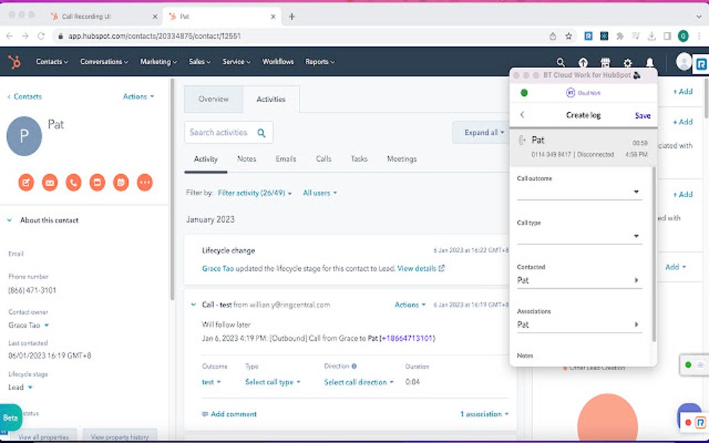This screenshot has height=443, width=709.
Task: Click Save in the Create log panel
Action: [x=642, y=115]
